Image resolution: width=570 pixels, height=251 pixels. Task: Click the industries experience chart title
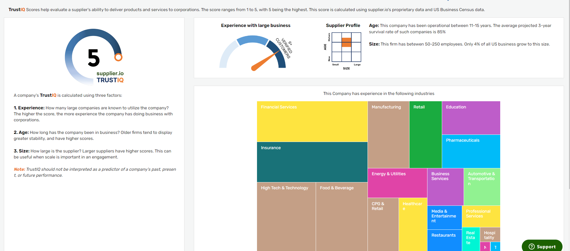pyautogui.click(x=379, y=93)
